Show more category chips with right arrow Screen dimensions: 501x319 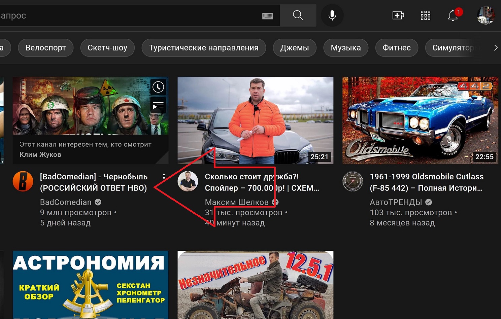[496, 48]
